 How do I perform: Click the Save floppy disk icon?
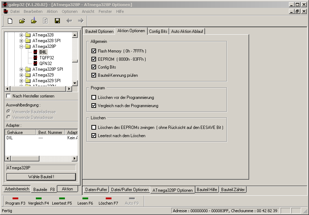click(57, 21)
